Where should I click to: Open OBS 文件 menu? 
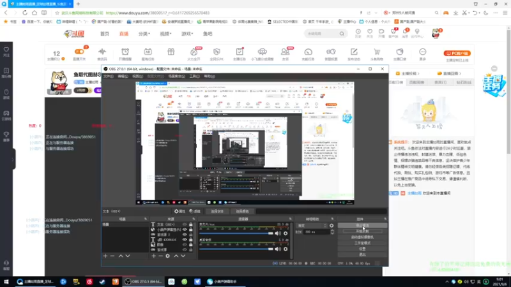point(108,76)
